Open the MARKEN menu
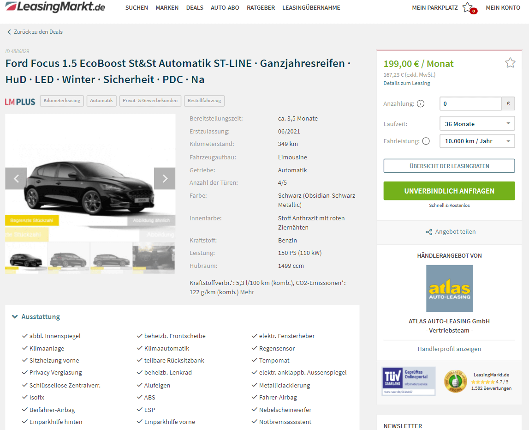This screenshot has height=430, width=529. (167, 8)
